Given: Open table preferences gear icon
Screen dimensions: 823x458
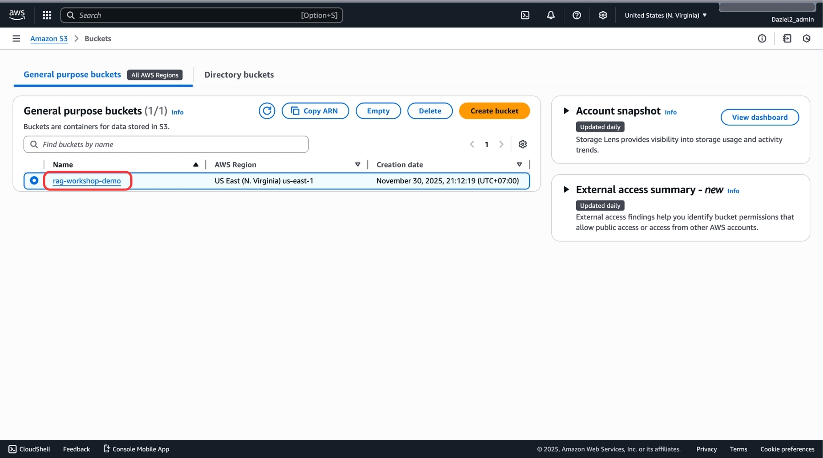Looking at the screenshot, I should [523, 144].
